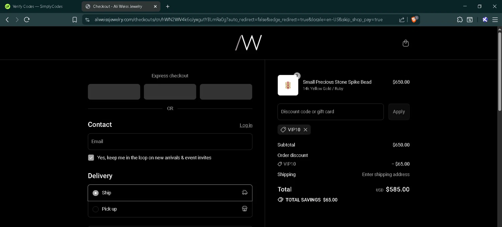This screenshot has height=227, width=502.
Task: Focus the Email input field
Action: click(170, 142)
